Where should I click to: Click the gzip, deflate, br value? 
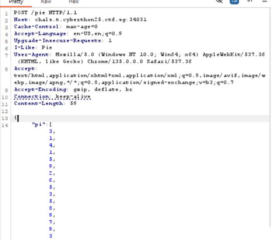(103, 90)
